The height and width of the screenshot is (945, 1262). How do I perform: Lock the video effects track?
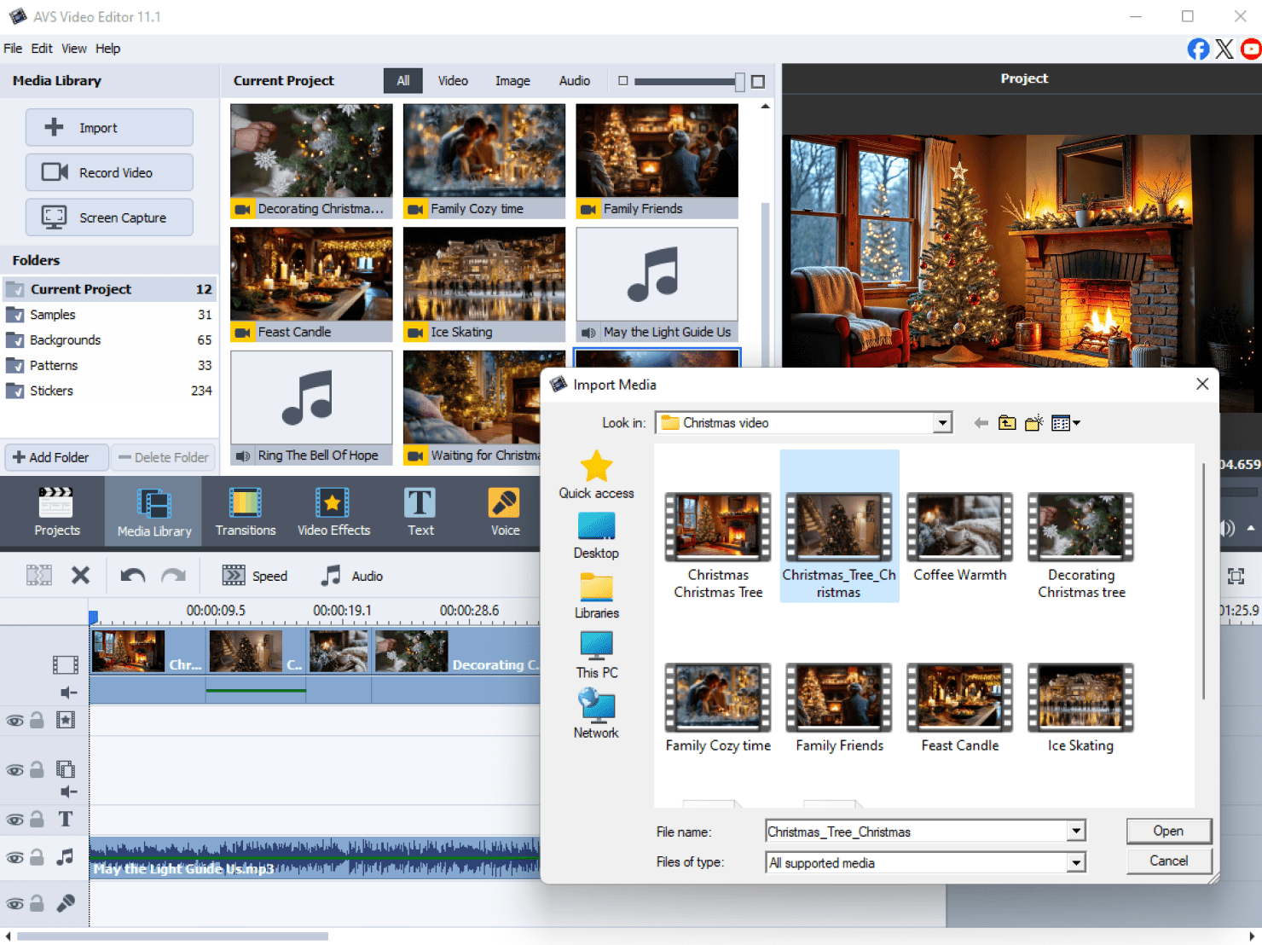37,721
